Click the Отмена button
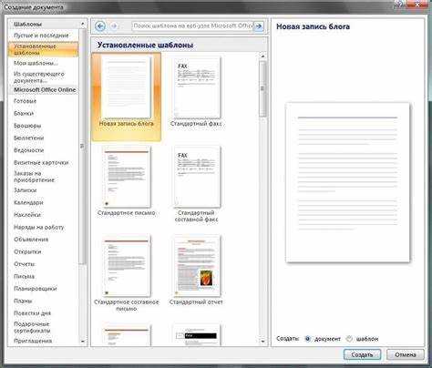Viewport: 432px width, 368px height. point(406,354)
